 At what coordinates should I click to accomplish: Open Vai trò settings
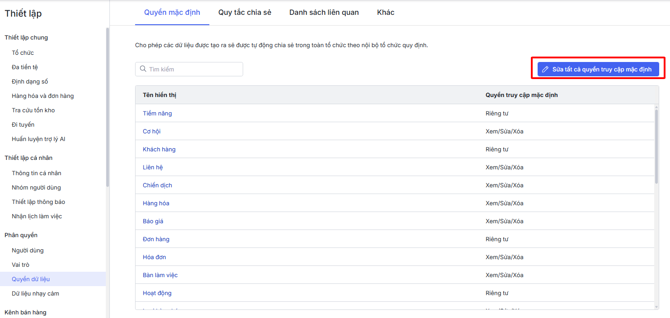pyautogui.click(x=20, y=265)
